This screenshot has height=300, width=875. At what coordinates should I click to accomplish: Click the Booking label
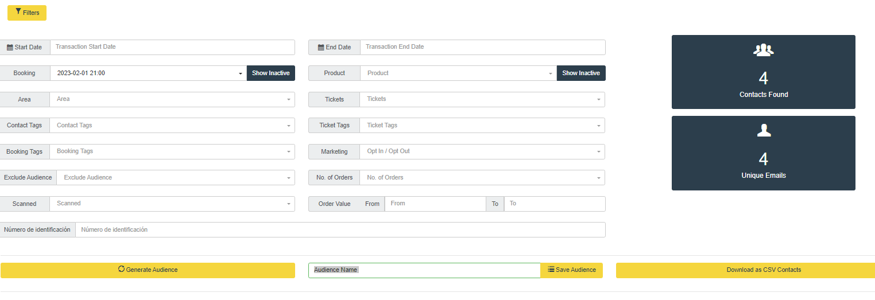(x=24, y=73)
